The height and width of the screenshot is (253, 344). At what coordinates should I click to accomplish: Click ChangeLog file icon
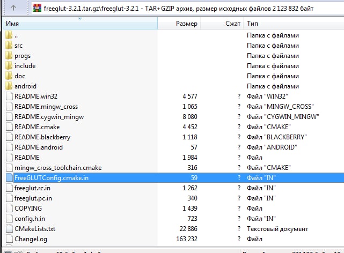9,239
